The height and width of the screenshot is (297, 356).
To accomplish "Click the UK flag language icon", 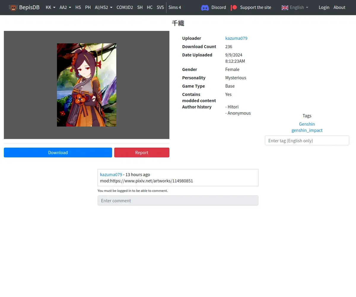I will pos(285,7).
